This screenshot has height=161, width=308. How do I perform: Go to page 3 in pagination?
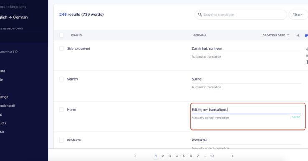170,156
